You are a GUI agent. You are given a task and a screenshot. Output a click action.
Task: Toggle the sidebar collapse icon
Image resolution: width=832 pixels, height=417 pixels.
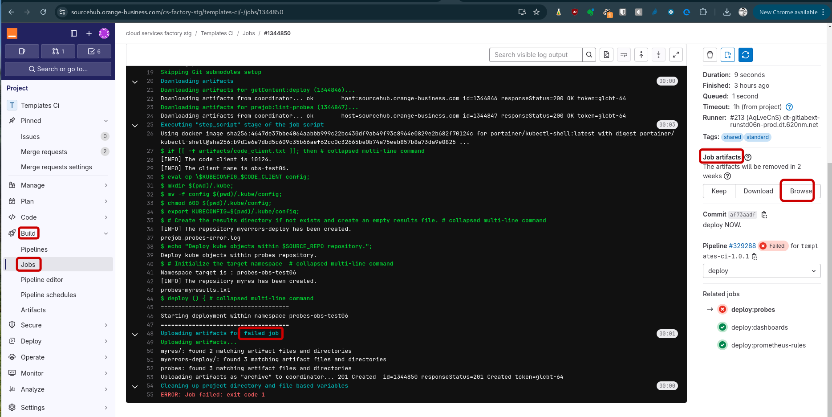pyautogui.click(x=74, y=33)
